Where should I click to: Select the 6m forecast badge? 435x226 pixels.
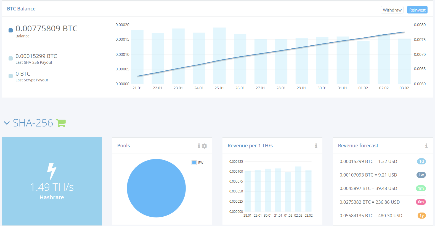point(421,202)
